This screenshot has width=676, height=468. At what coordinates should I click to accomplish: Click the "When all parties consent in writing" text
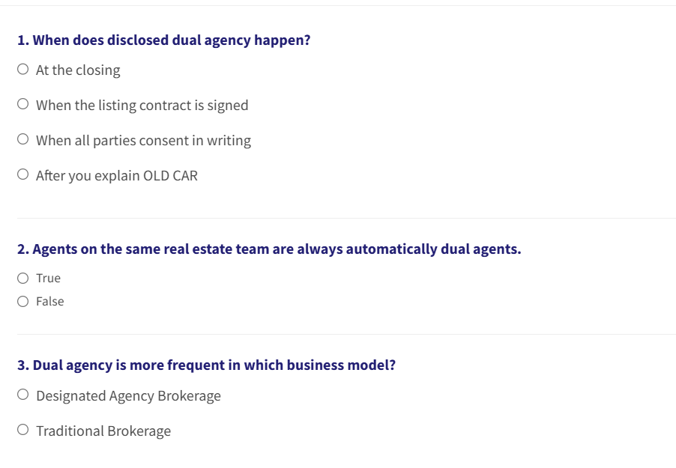coord(143,140)
